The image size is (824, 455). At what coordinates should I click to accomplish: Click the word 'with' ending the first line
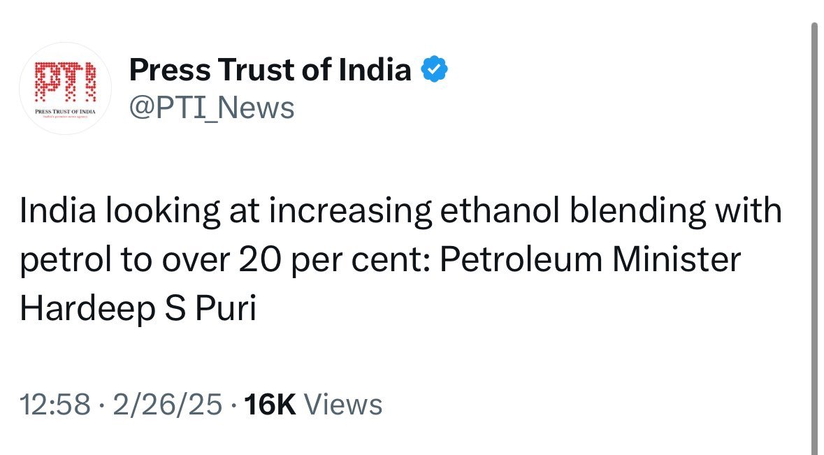tap(756, 211)
